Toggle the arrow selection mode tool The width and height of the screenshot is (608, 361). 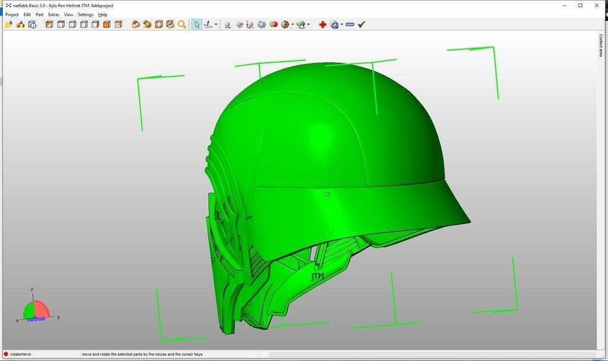point(197,24)
